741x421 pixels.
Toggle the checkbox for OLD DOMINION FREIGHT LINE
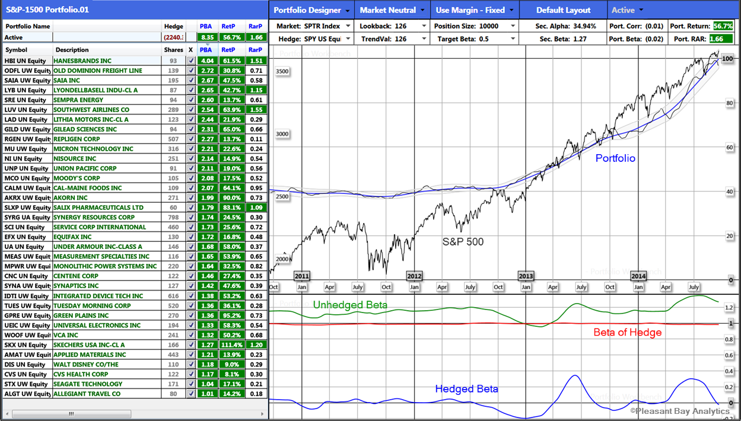pos(191,71)
